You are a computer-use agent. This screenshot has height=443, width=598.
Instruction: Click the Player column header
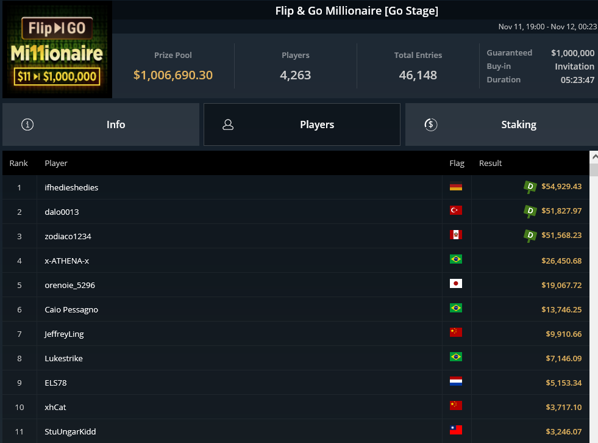[x=56, y=163]
